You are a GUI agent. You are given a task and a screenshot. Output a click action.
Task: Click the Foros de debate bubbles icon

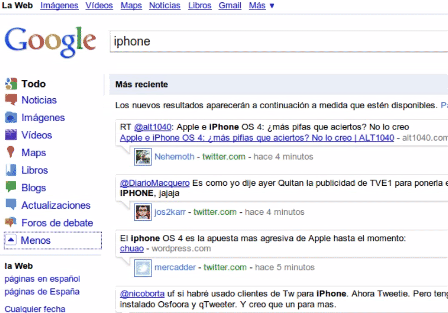tap(11, 222)
